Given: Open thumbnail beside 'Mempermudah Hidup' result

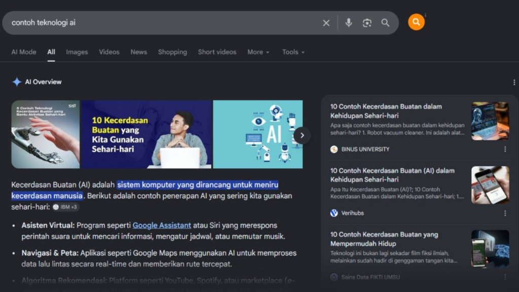Looking at the screenshot, I should (x=490, y=249).
